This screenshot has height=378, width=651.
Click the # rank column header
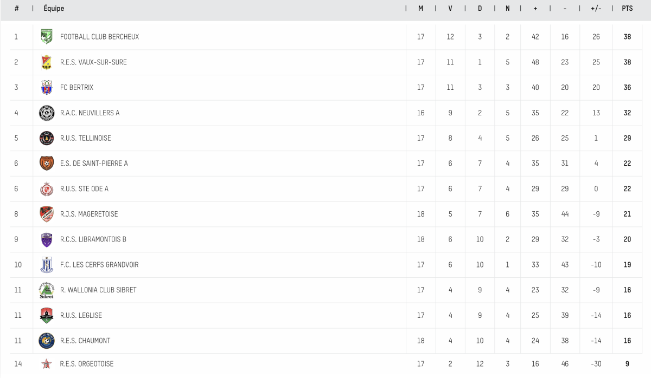point(17,9)
